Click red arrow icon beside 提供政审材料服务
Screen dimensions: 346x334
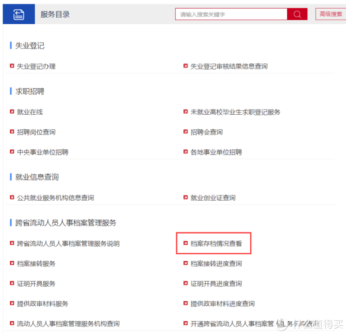click(12, 303)
